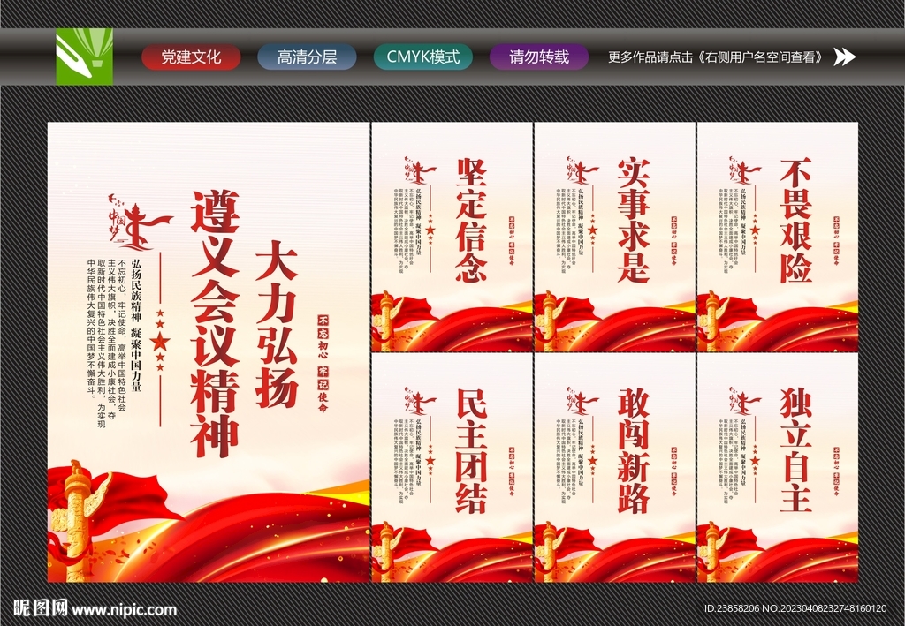
Task: Click the purple 请勿转载 pill button
Action: pyautogui.click(x=539, y=57)
